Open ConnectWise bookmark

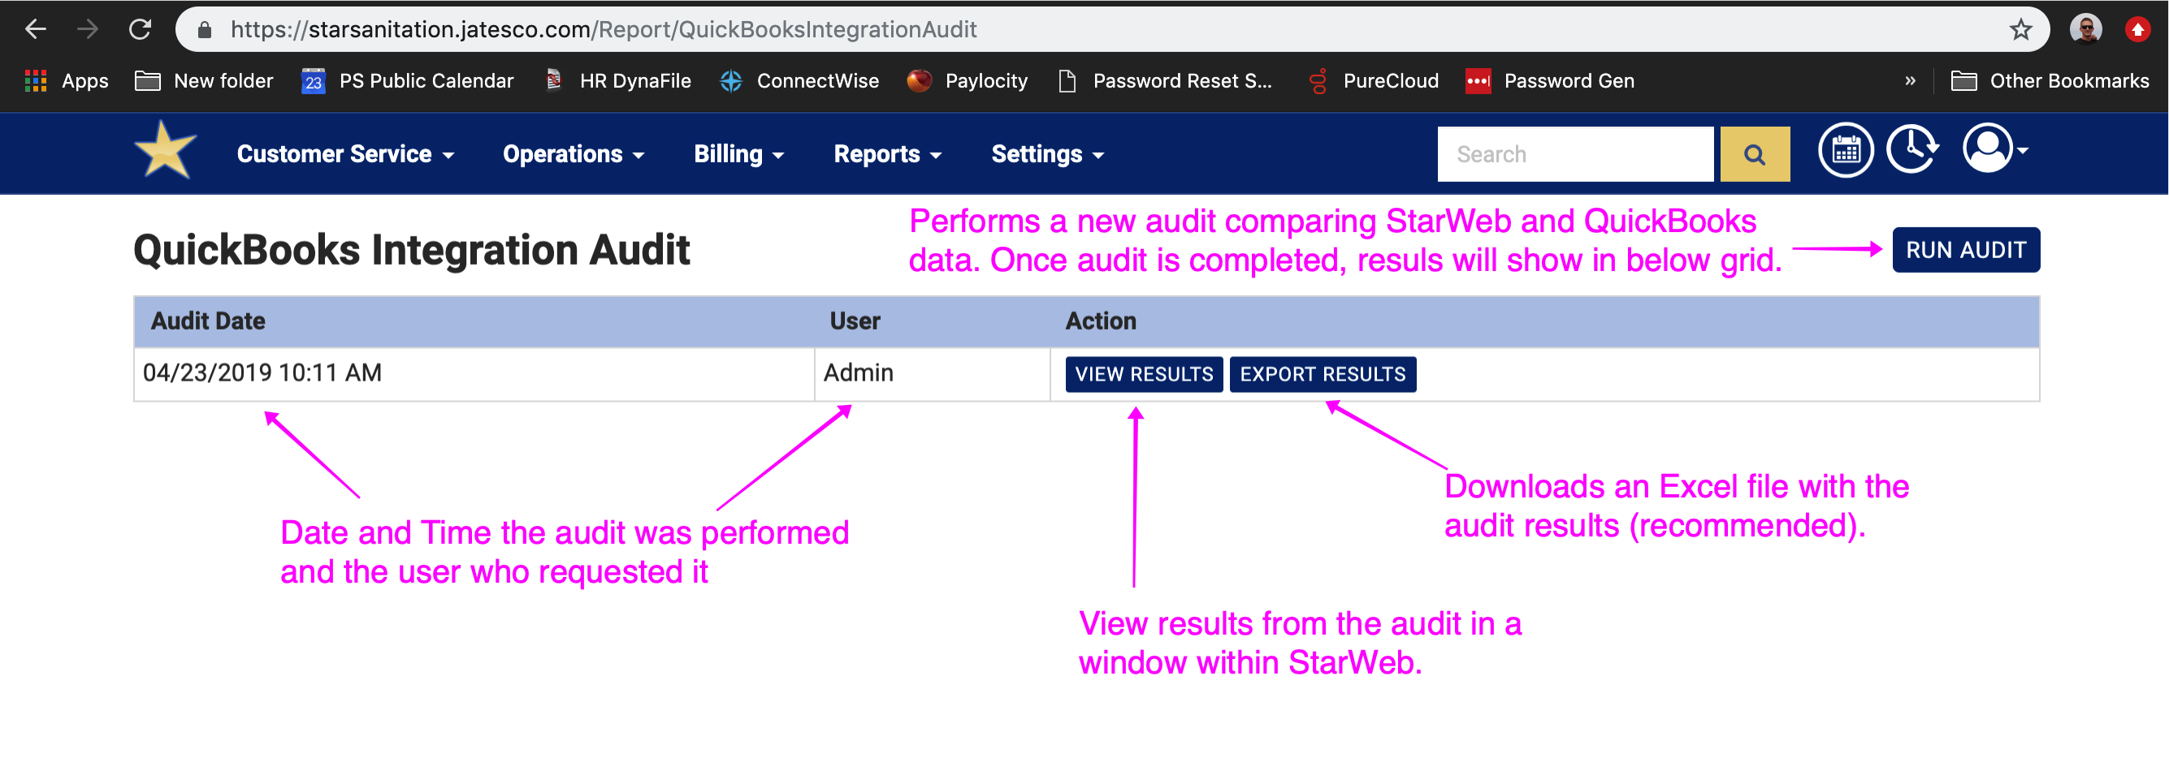point(799,81)
